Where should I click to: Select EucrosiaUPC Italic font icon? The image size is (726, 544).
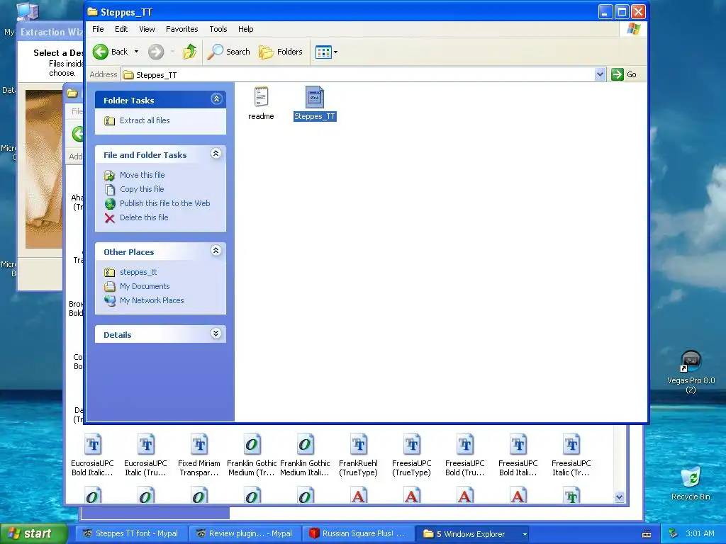point(146,445)
